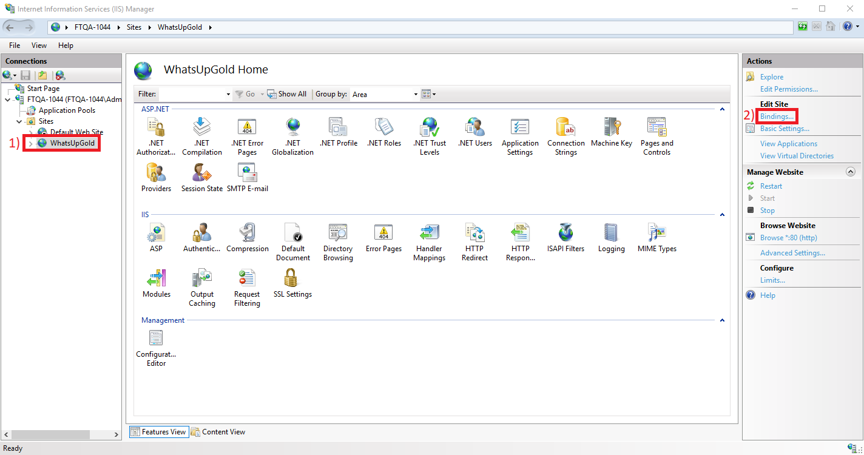Open SMTP E-mail feature
864x455 pixels.
[x=248, y=178]
